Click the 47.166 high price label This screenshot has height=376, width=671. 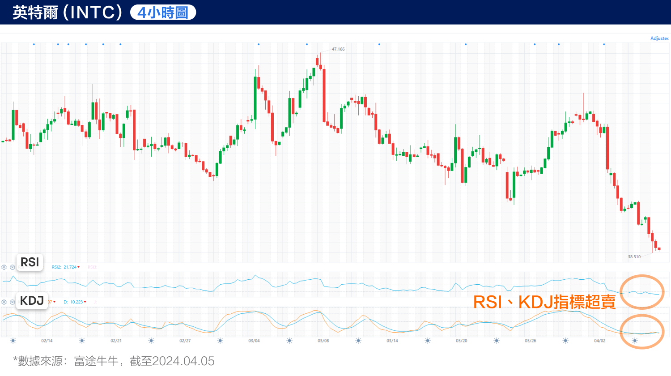tap(338, 49)
